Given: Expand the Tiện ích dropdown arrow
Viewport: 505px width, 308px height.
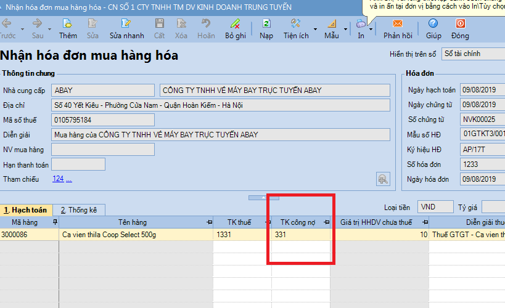Looking at the screenshot, I should (315, 30).
